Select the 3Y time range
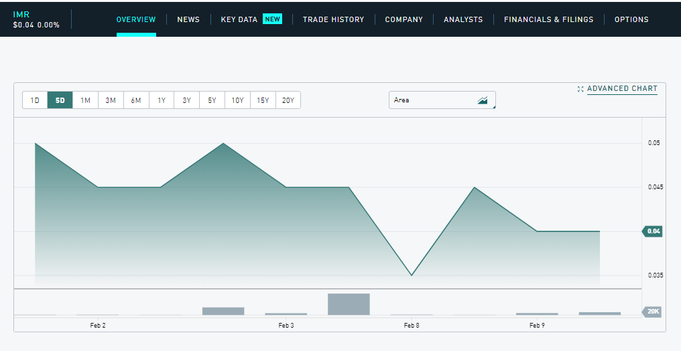 [x=187, y=100]
